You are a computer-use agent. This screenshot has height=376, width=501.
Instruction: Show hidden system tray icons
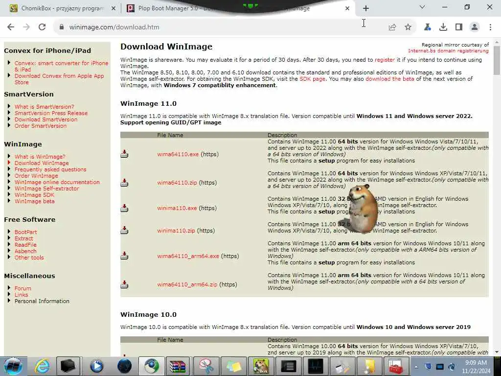[x=416, y=367]
